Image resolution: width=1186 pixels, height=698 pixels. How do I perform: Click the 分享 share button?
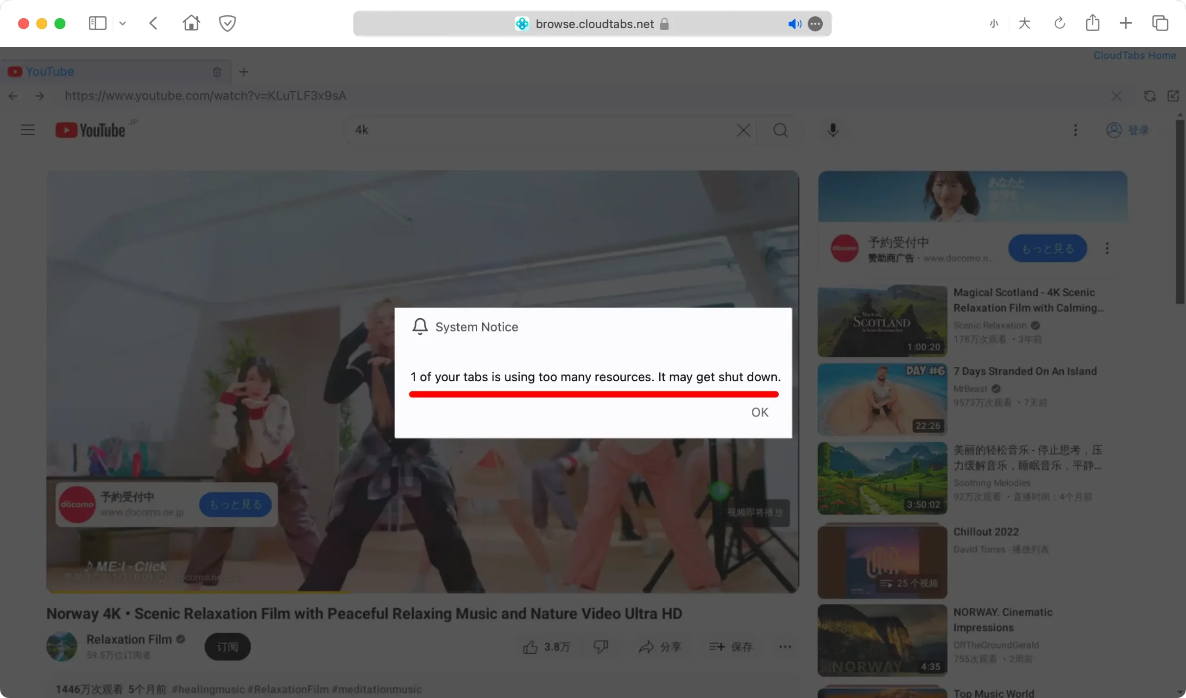click(x=660, y=647)
